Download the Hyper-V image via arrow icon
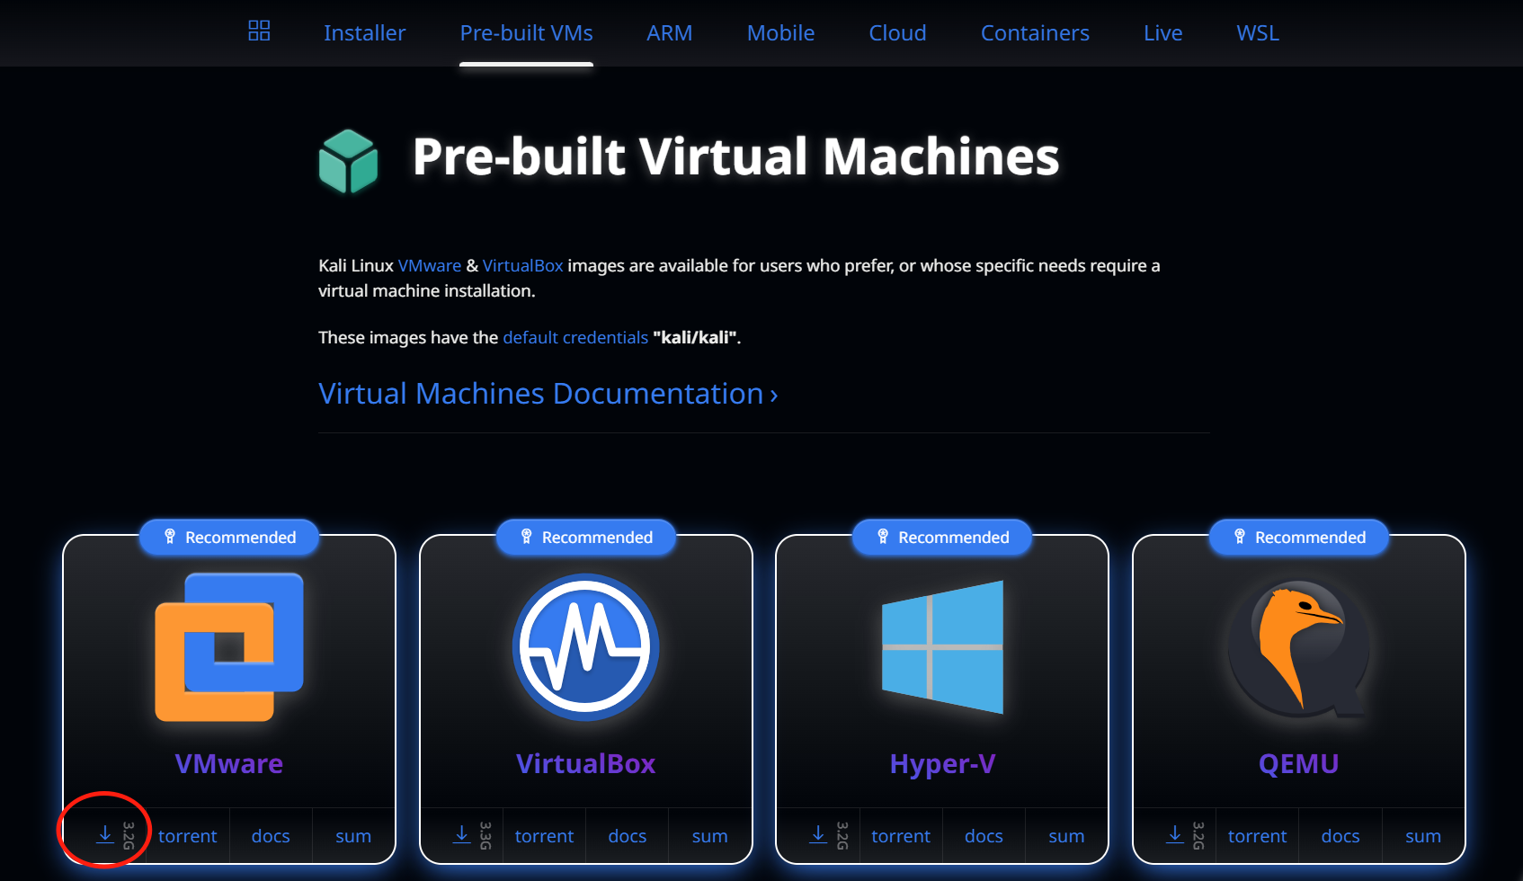The width and height of the screenshot is (1523, 881). click(818, 834)
